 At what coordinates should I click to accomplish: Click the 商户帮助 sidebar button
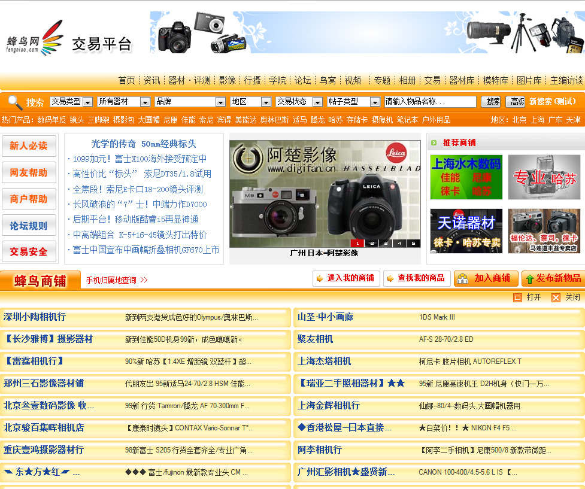coord(29,199)
